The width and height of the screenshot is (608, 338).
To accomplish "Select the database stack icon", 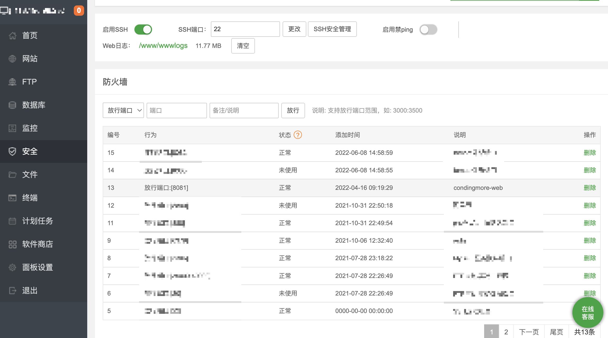I will 12,105.
